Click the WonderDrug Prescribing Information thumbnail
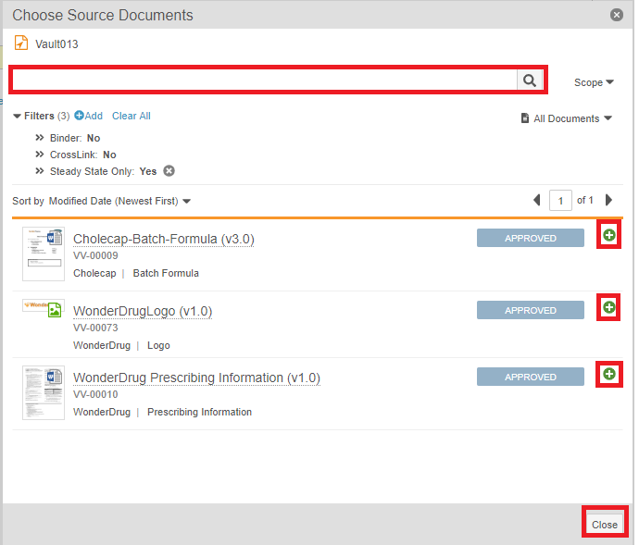The image size is (639, 545). coord(44,392)
